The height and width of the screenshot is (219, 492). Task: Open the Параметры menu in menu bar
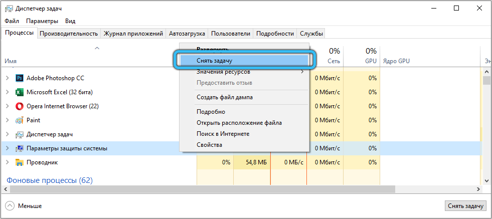pos(42,21)
